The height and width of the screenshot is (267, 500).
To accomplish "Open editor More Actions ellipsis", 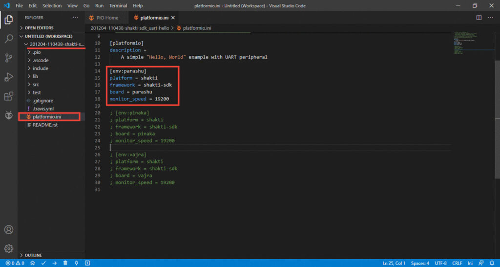I will coord(490,18).
